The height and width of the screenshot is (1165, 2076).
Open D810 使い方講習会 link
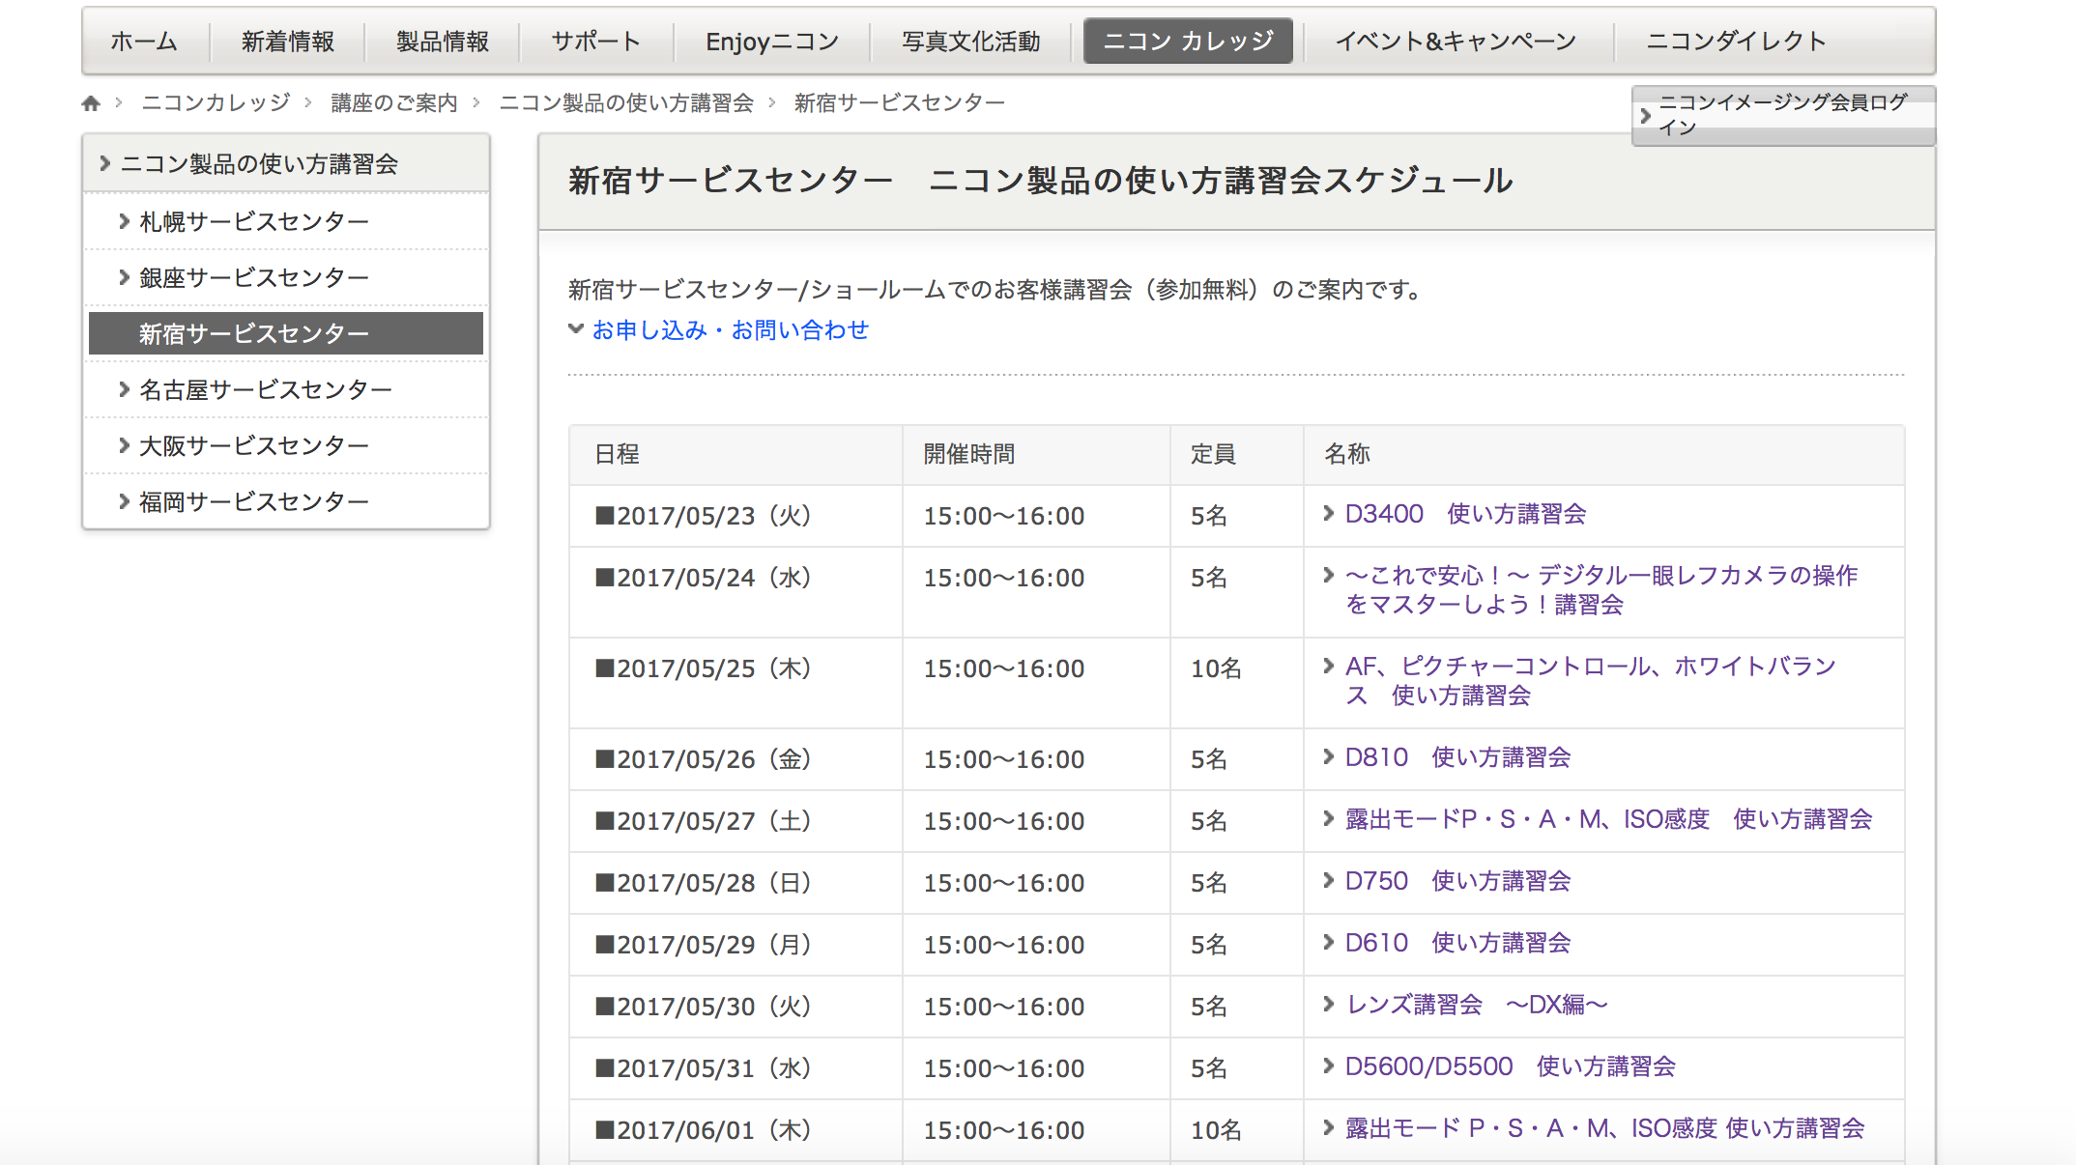click(1457, 757)
